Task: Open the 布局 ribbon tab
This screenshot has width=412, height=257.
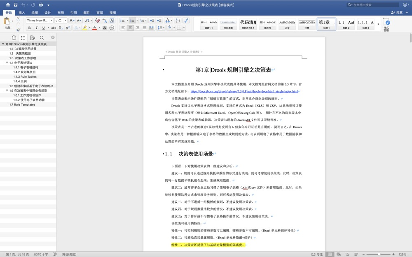Action: (x=61, y=13)
